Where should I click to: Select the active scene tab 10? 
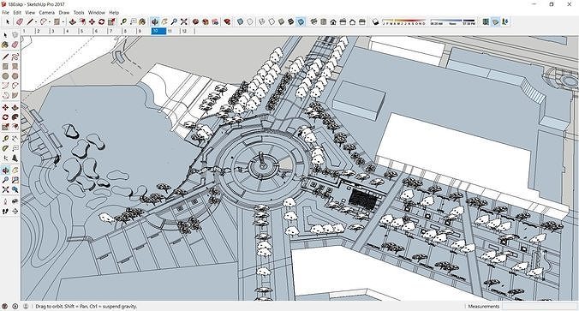[x=158, y=31]
